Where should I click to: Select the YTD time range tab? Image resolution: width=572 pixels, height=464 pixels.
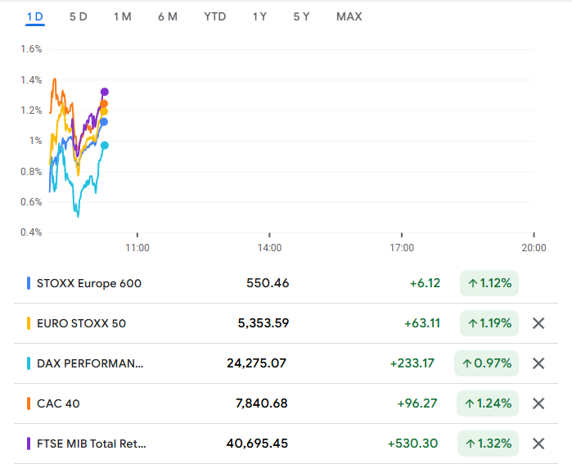(215, 17)
